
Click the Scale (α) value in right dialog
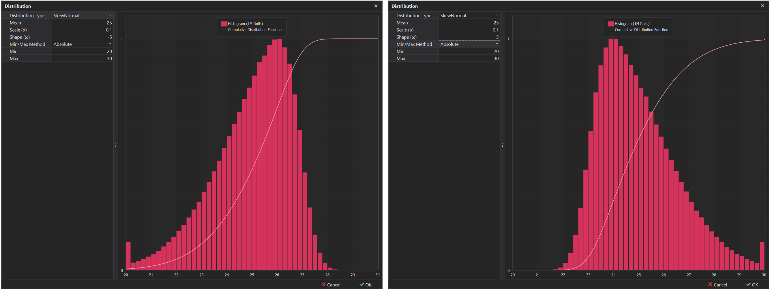[x=469, y=30]
